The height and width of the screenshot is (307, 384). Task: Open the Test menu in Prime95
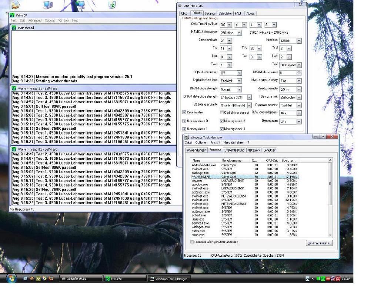tap(14, 21)
